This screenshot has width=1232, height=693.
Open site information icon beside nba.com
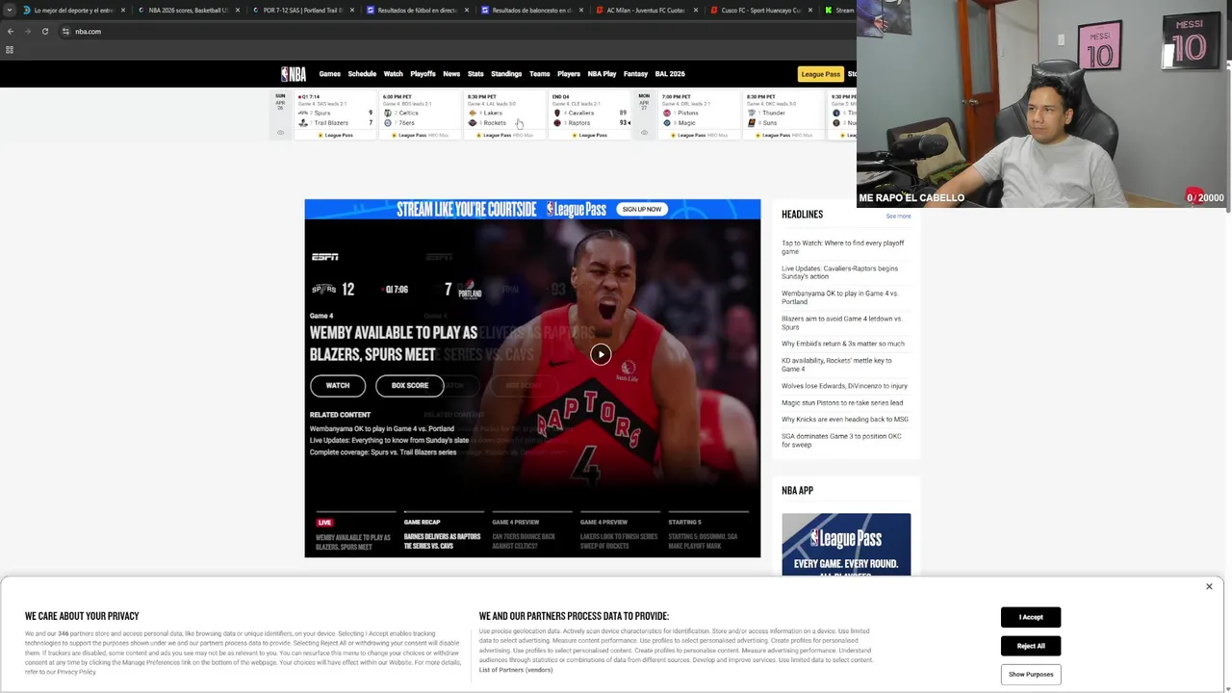(65, 31)
